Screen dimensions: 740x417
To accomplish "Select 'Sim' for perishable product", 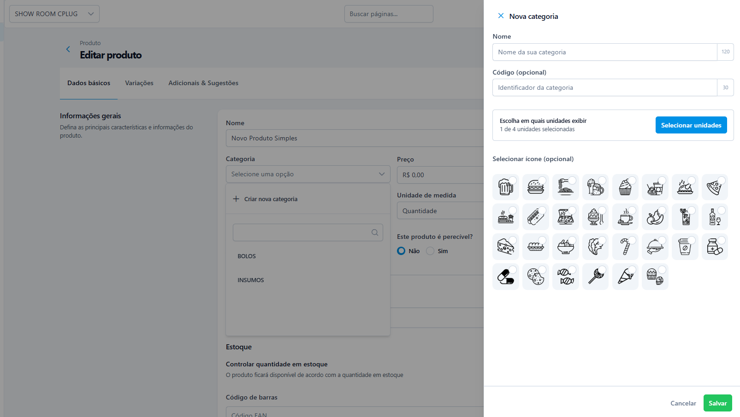I will click(431, 251).
